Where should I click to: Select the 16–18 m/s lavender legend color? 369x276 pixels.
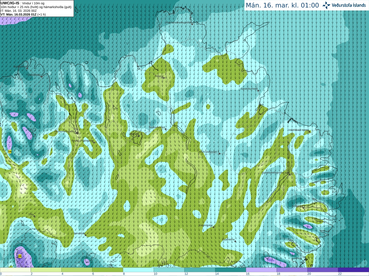(x=261, y=270)
